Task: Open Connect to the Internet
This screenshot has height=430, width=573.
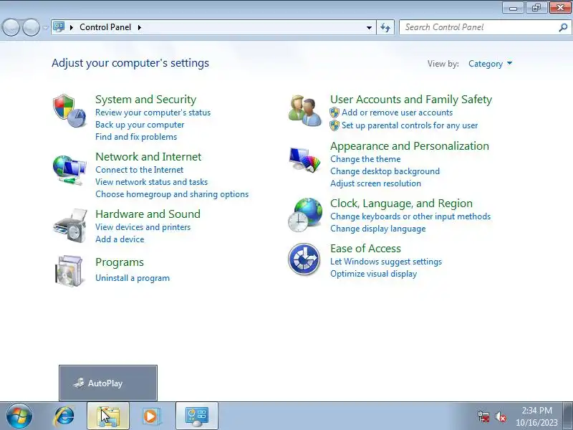Action: [x=139, y=170]
